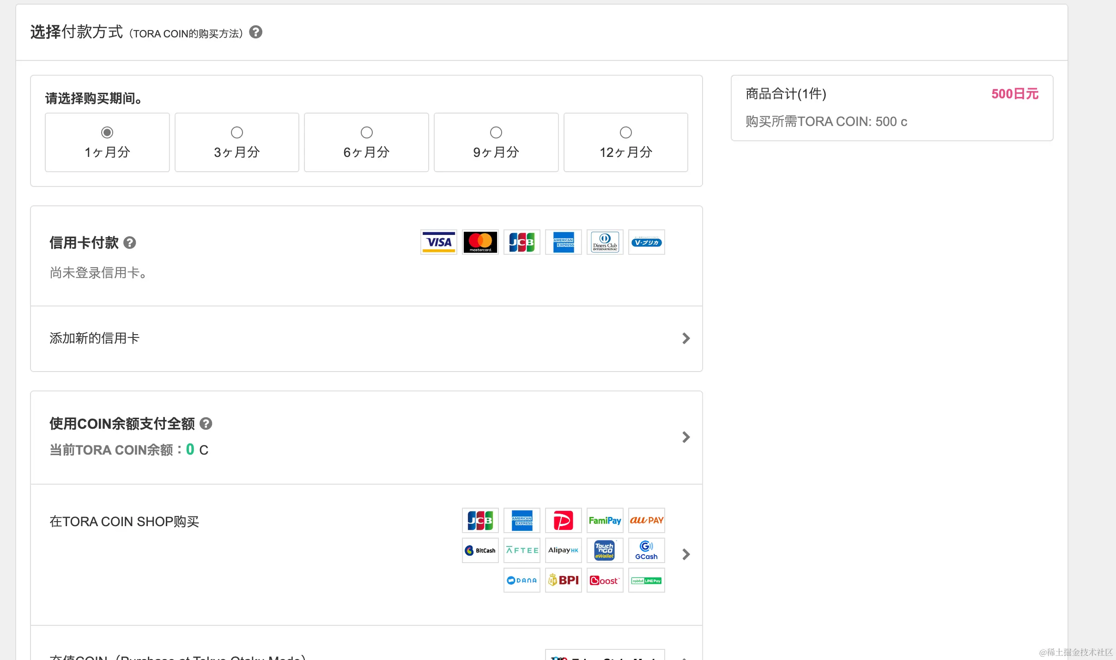Open COIN balance payment chevron

(x=686, y=437)
